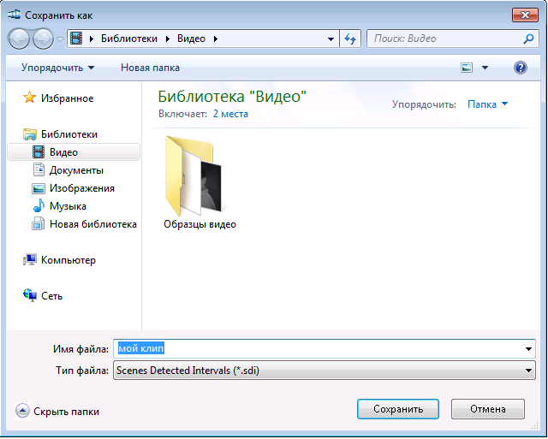548x439 pixels.
Task: Open the address bar history dropdown
Action: (x=331, y=39)
